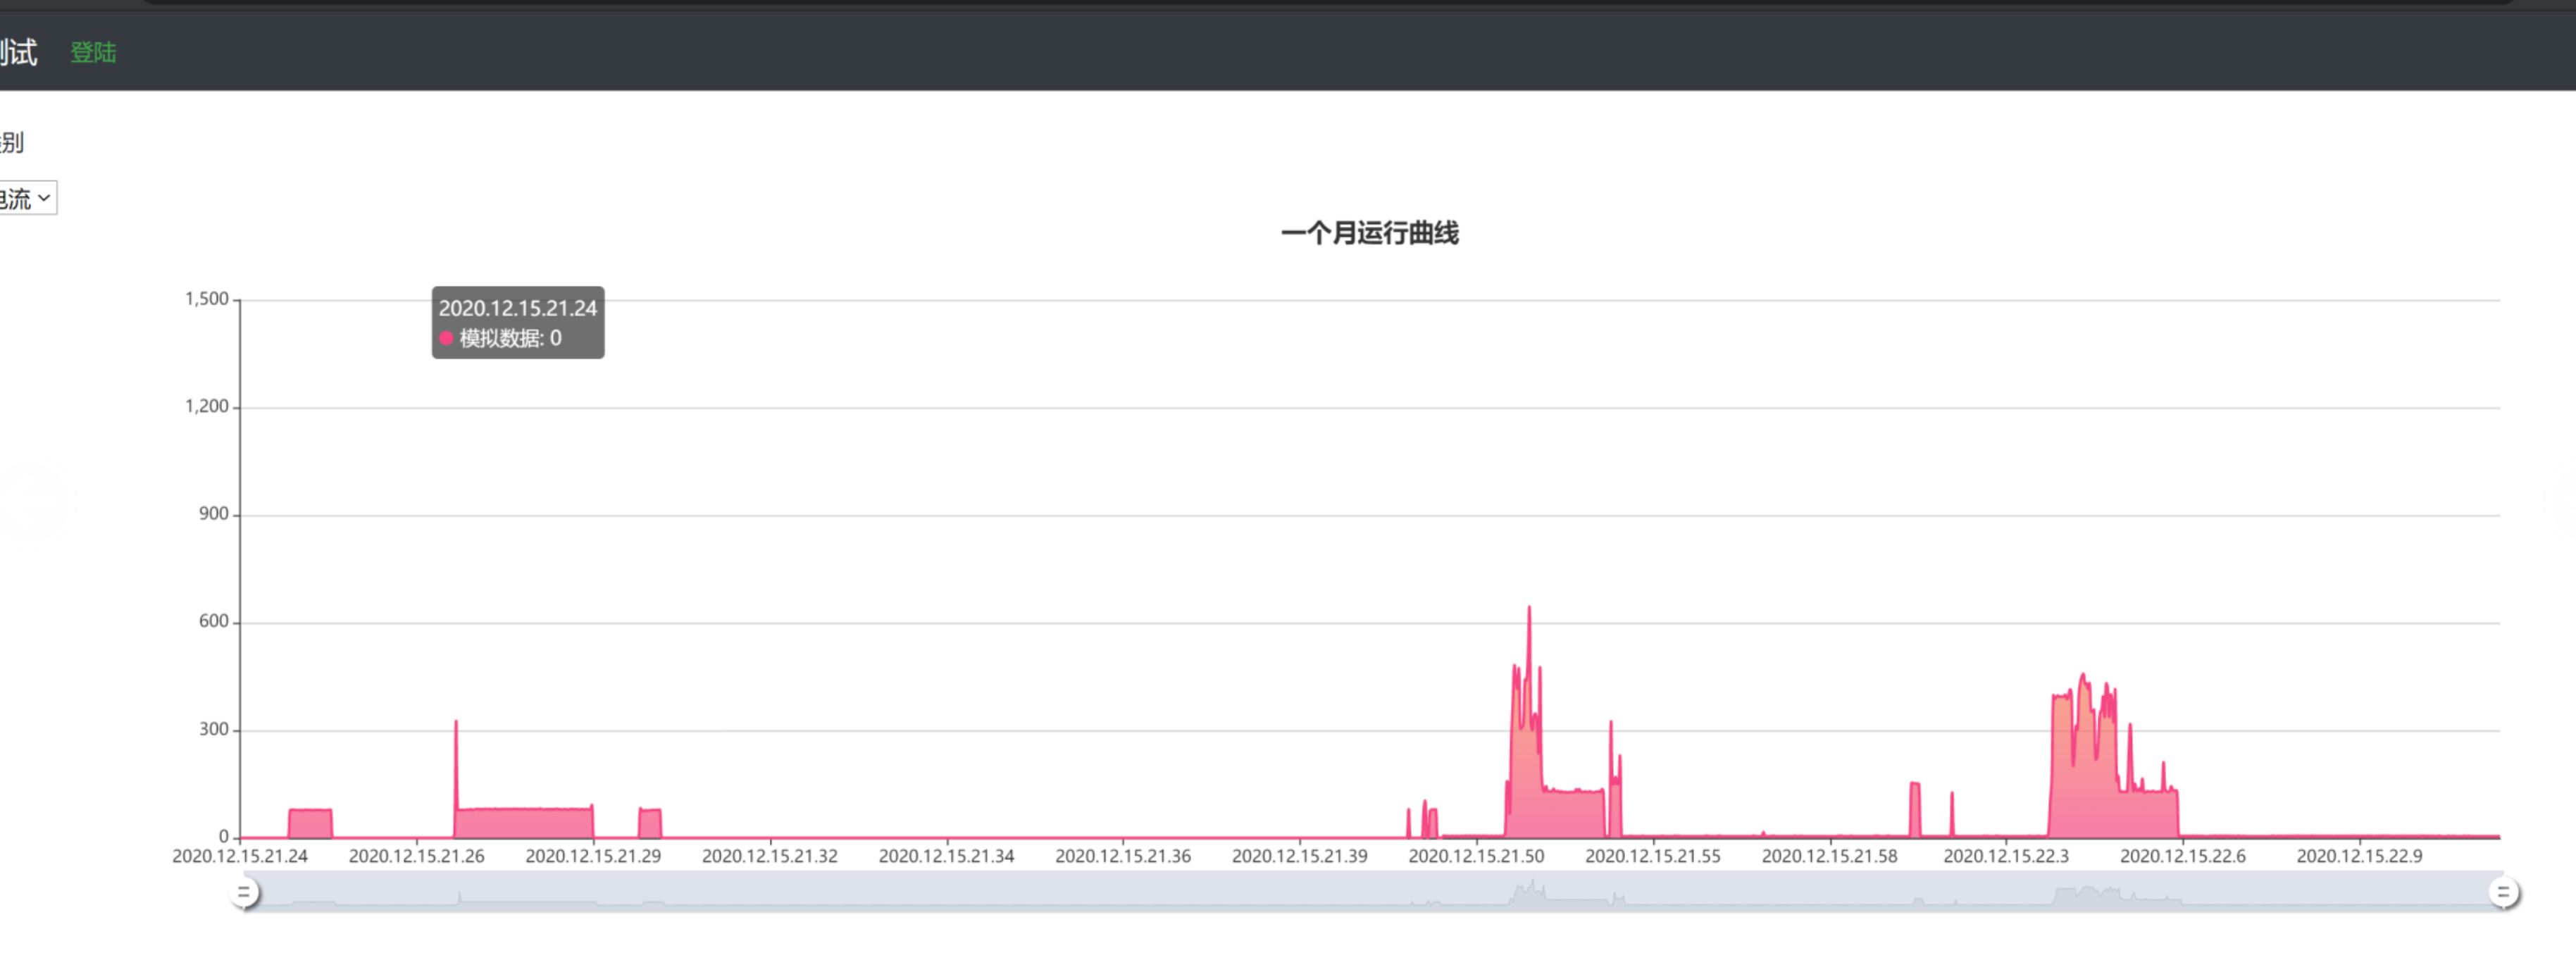
Task: Click the chart title 一个月运行曲线
Action: 1370,233
